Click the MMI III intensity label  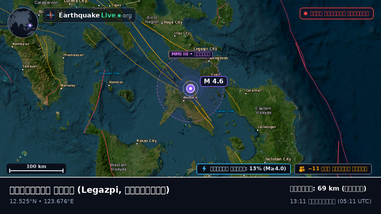pos(191,54)
